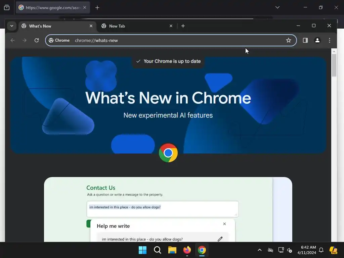Image resolution: width=344 pixels, height=258 pixels.
Task: Click 'New experimental AI features' subtitle
Action: pyautogui.click(x=168, y=115)
